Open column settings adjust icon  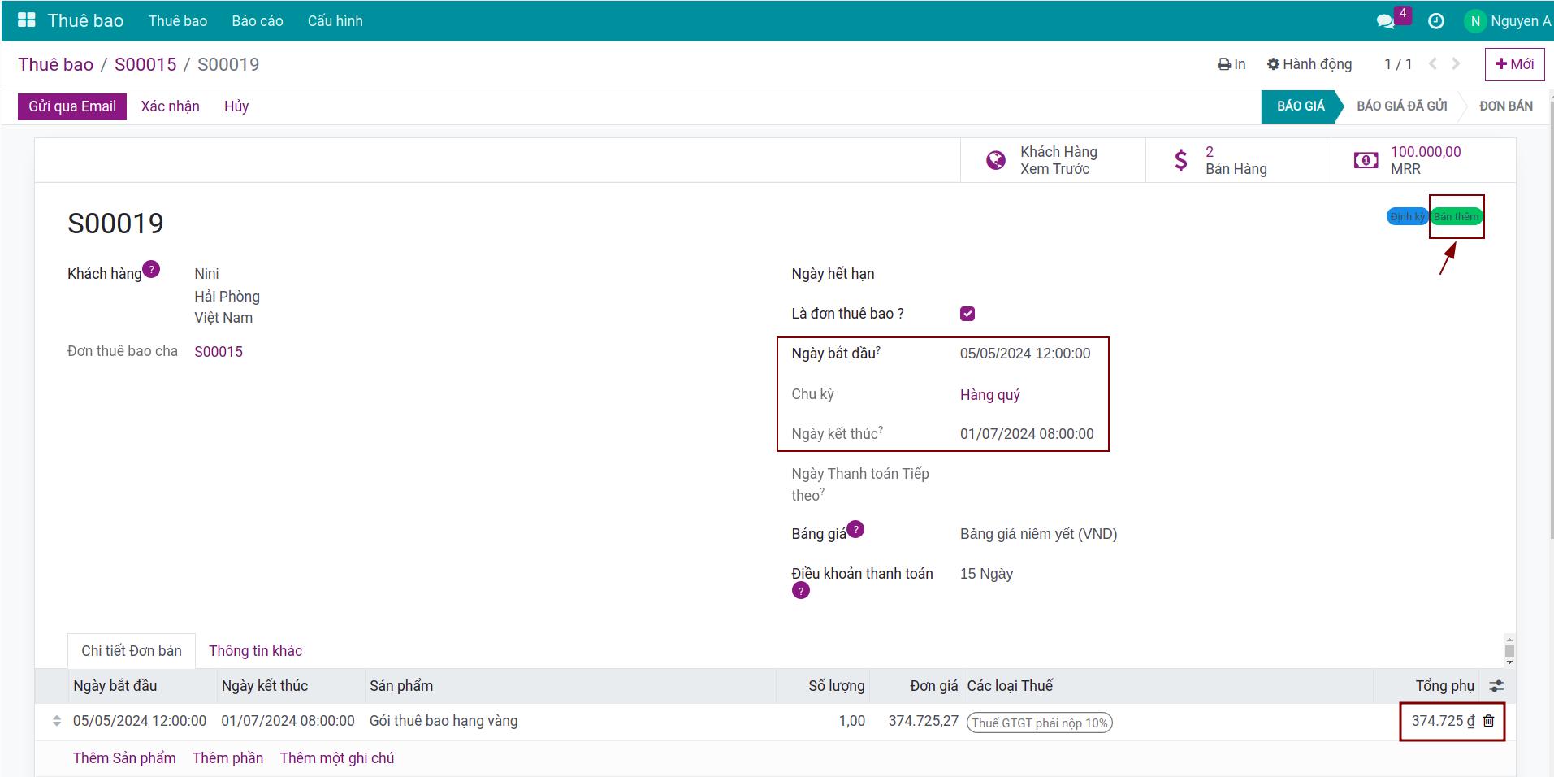1496,686
